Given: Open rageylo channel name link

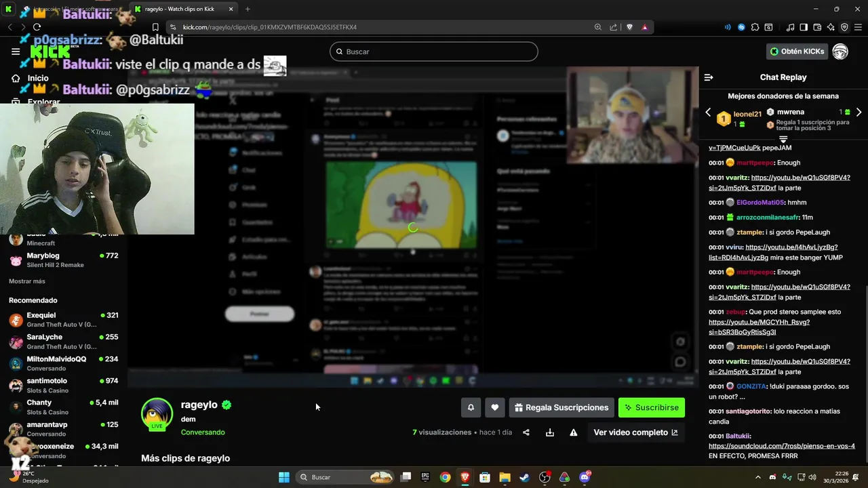Looking at the screenshot, I should [x=199, y=405].
